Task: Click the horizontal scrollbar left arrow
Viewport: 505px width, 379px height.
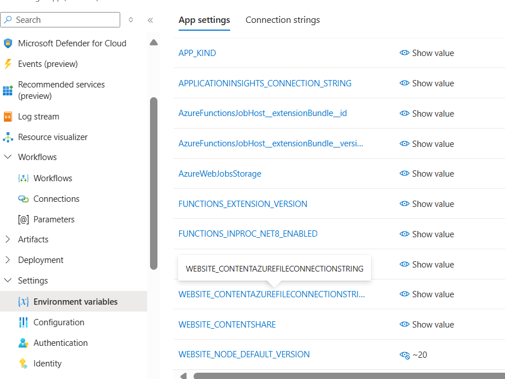Action: pyautogui.click(x=183, y=376)
